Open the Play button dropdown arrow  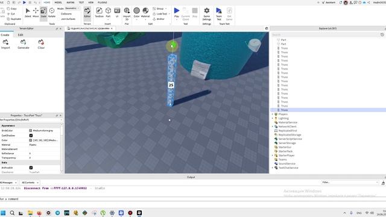177,19
